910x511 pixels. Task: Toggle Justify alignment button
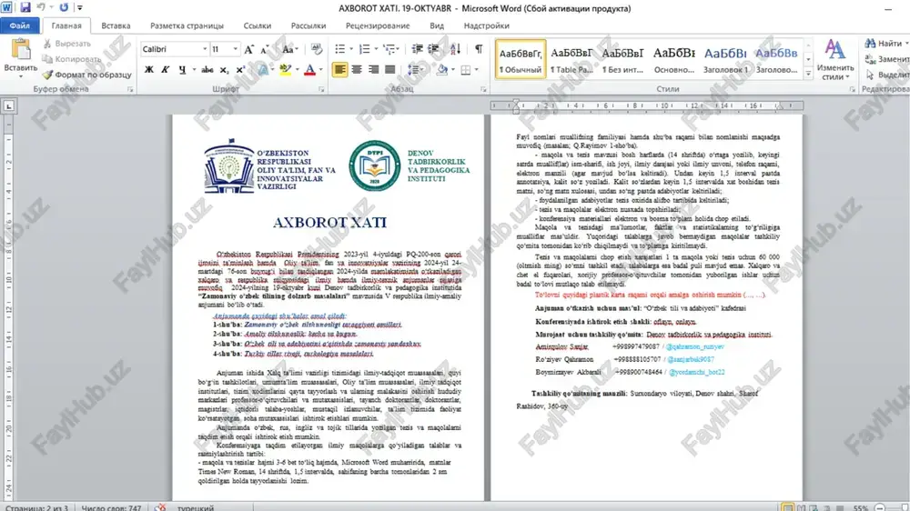tap(390, 70)
